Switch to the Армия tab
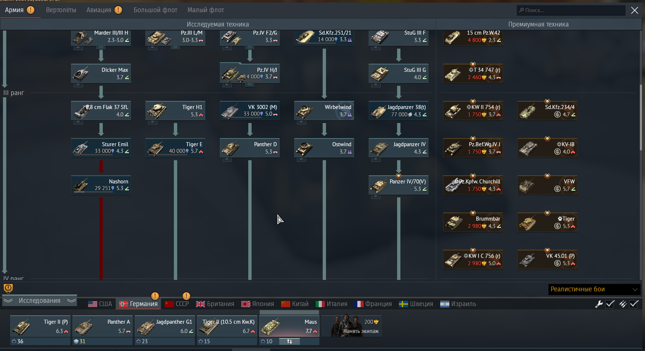645x351 pixels. pyautogui.click(x=19, y=10)
